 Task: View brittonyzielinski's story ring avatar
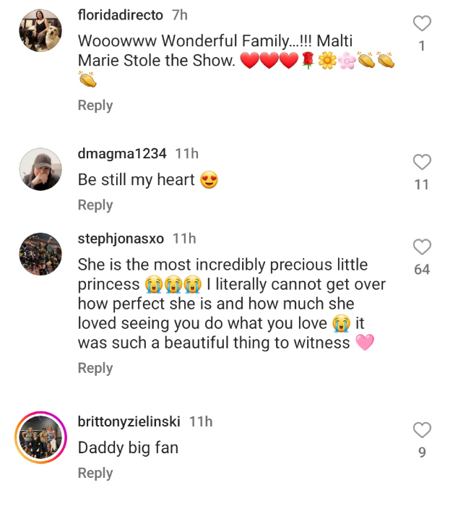click(39, 437)
